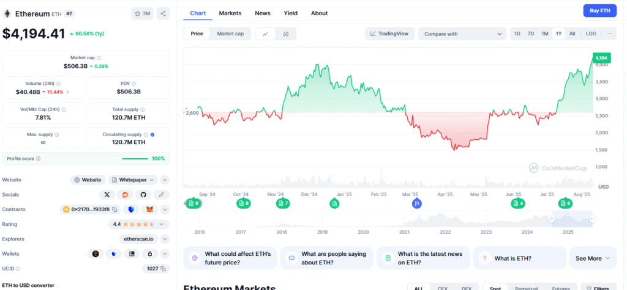Viewport: 627px width, 290px height.
Task: Expand the Website row chevron
Action: click(x=165, y=180)
